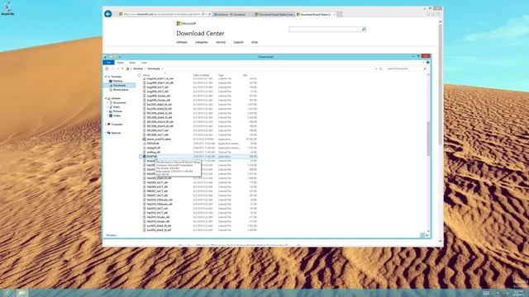
Task: Open File Explorer from the taskbar
Action: pyautogui.click(x=22, y=293)
